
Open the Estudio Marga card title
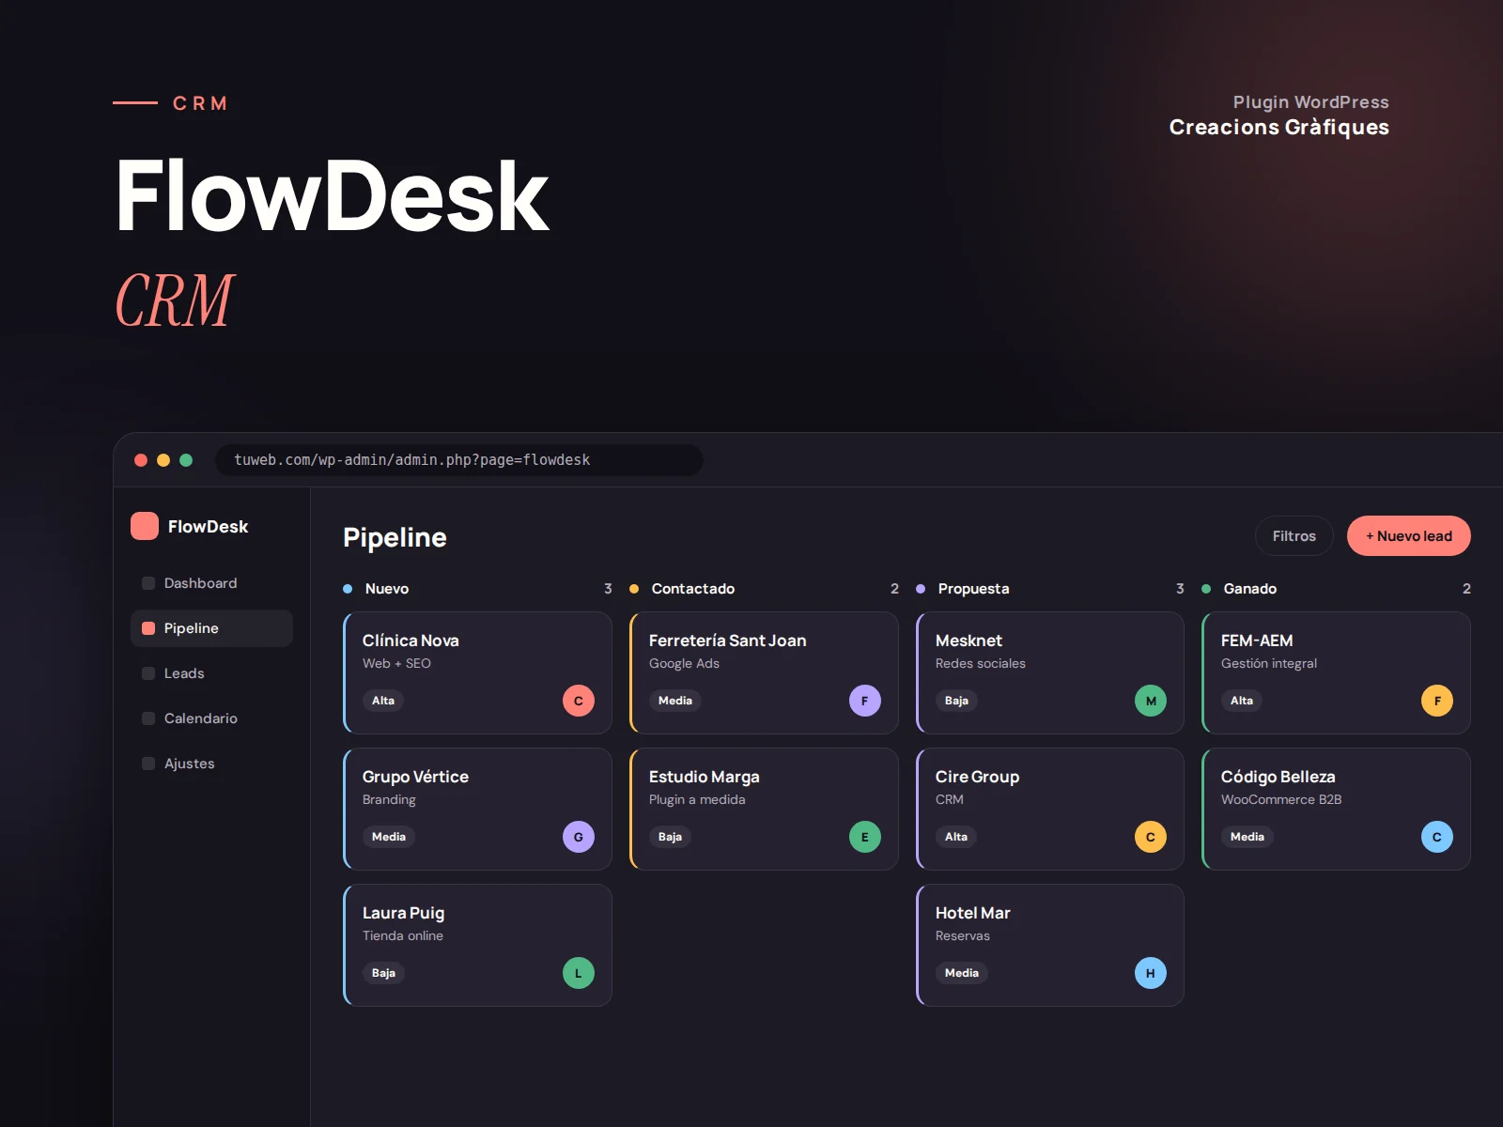705,777
